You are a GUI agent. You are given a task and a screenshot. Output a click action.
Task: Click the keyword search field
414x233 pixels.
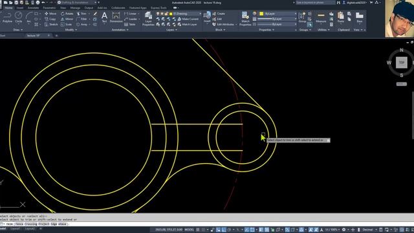point(316,3)
